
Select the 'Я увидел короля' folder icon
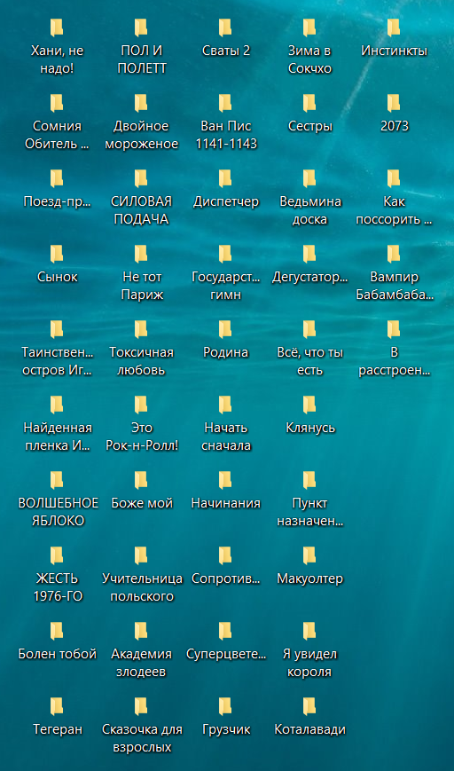tap(309, 632)
